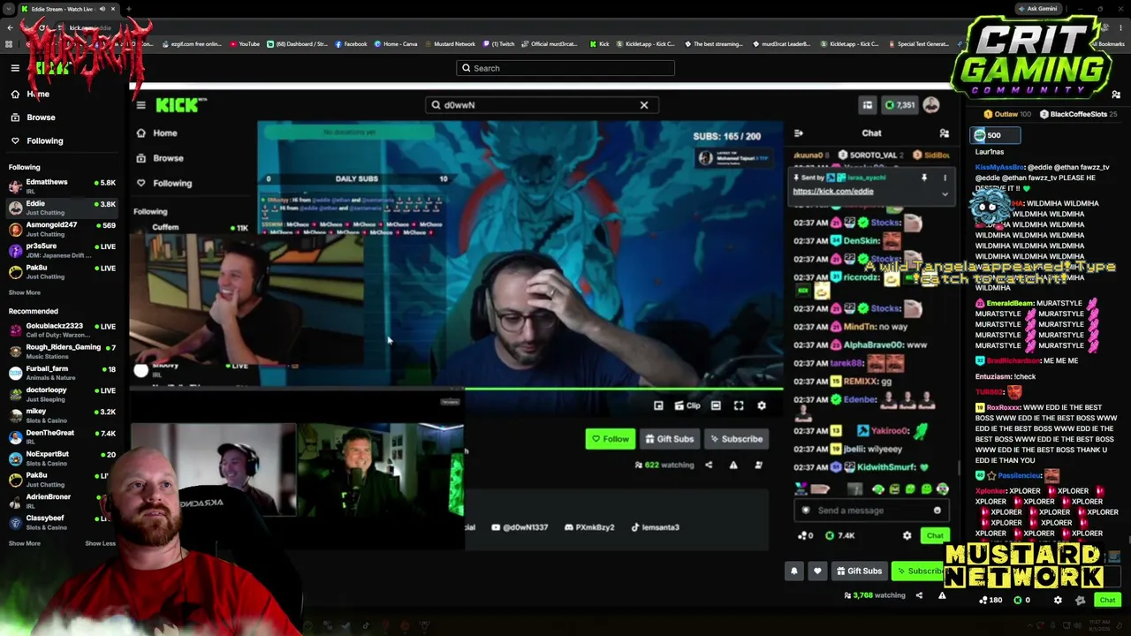Collapse the list with Show Less
The image size is (1131, 636).
(x=100, y=543)
